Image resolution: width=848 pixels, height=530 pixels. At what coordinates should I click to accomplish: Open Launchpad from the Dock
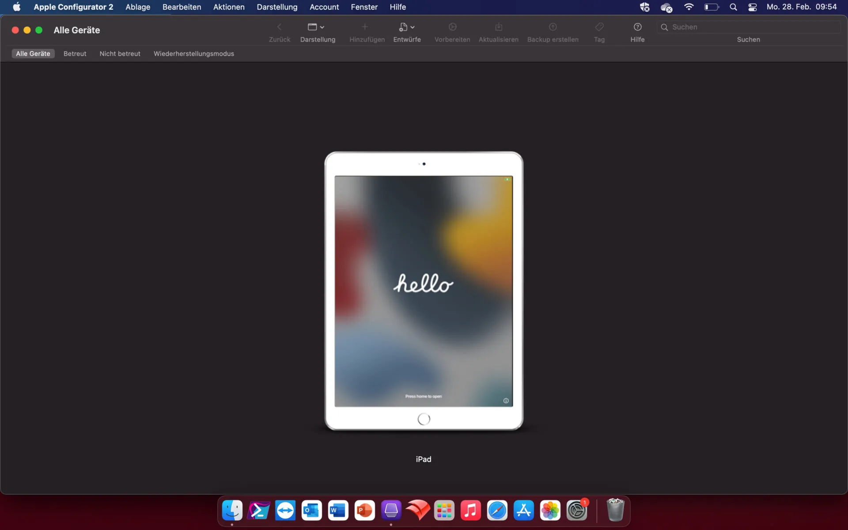[x=444, y=510]
